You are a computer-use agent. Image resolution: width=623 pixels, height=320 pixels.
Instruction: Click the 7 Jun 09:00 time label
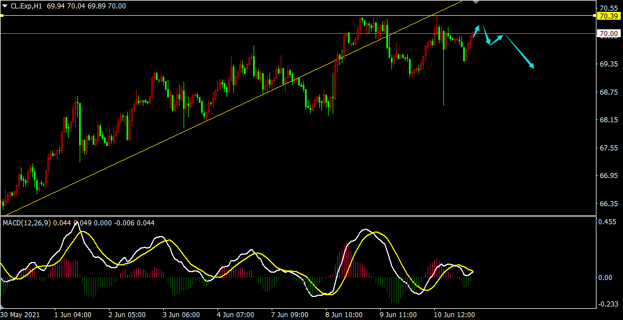point(290,315)
